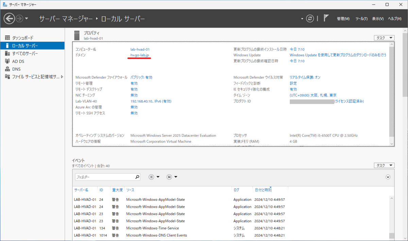Click リモート デスクトップ 有効 link

click(134, 89)
